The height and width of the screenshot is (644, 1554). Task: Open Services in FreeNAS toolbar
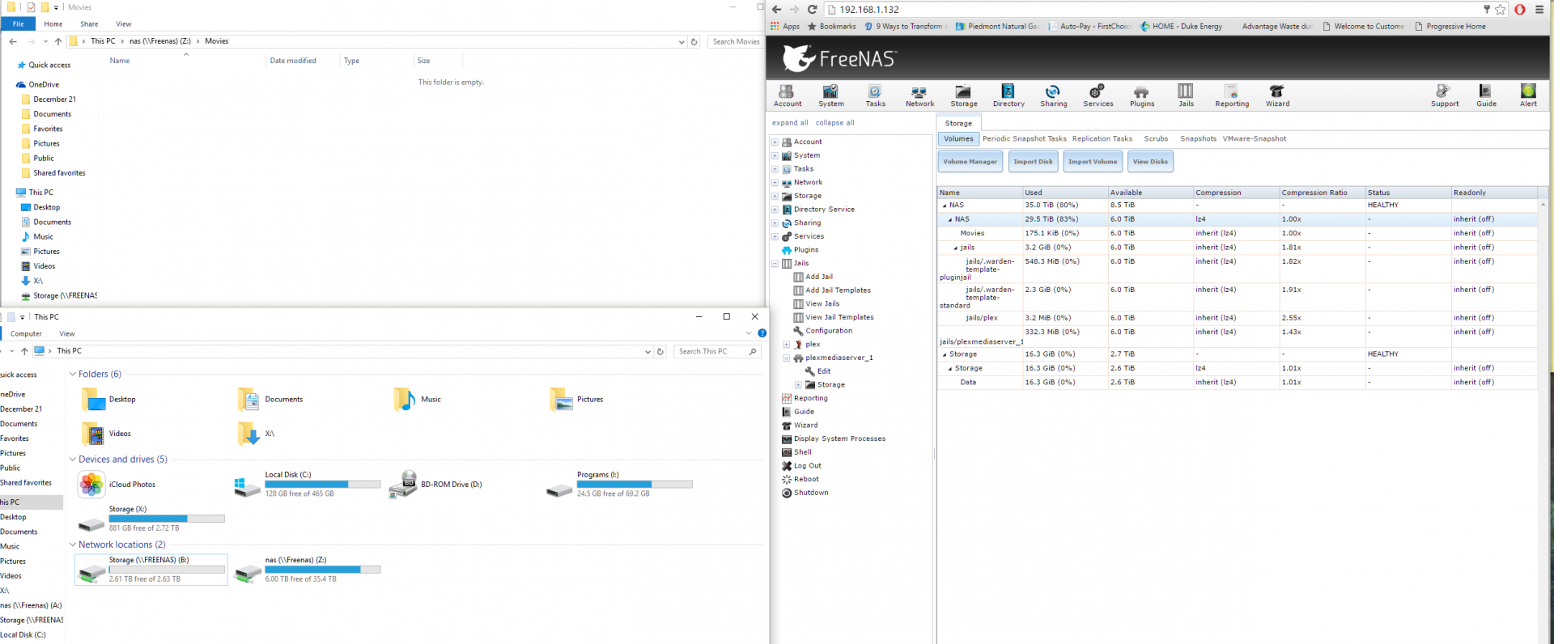(1098, 95)
